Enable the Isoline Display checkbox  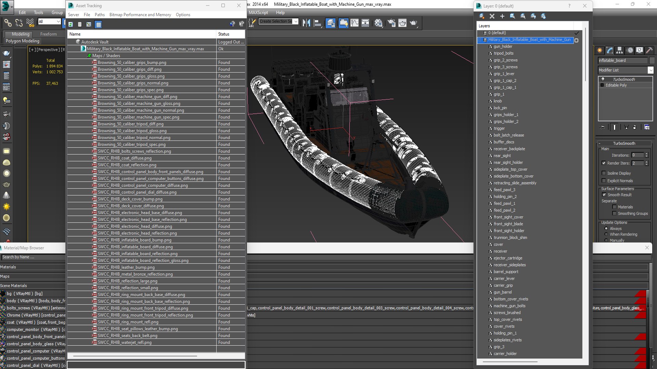[x=604, y=173]
